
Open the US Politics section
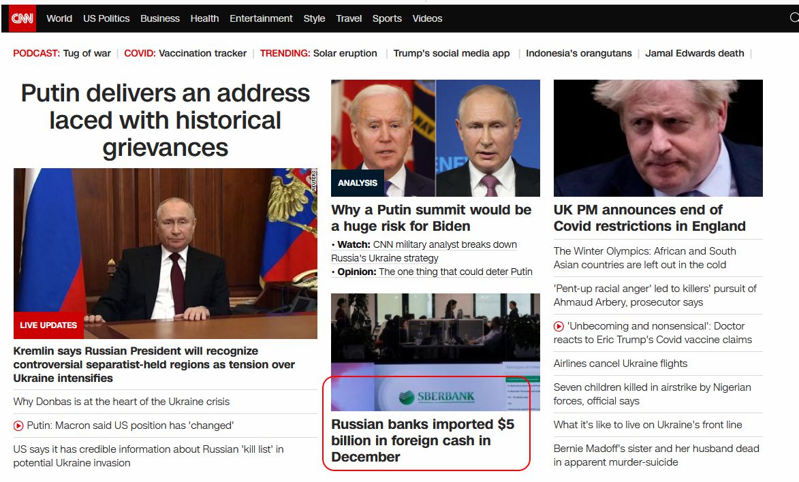pos(106,18)
